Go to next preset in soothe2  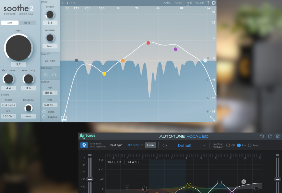(68, 3)
